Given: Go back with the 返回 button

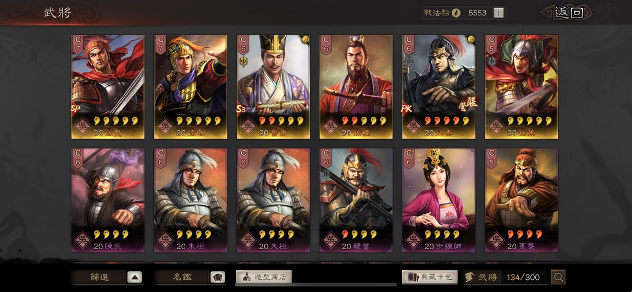Looking at the screenshot, I should [x=569, y=13].
